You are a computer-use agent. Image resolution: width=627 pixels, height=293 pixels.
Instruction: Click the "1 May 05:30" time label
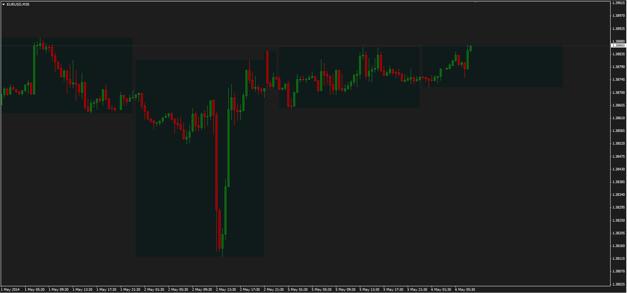[x=35, y=290]
